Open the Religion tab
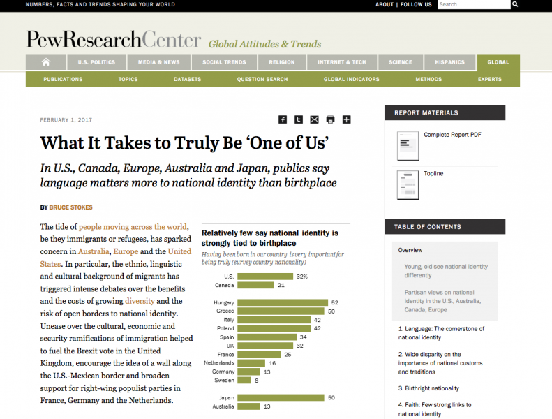Image resolution: width=552 pixels, height=419 pixels. coord(282,62)
